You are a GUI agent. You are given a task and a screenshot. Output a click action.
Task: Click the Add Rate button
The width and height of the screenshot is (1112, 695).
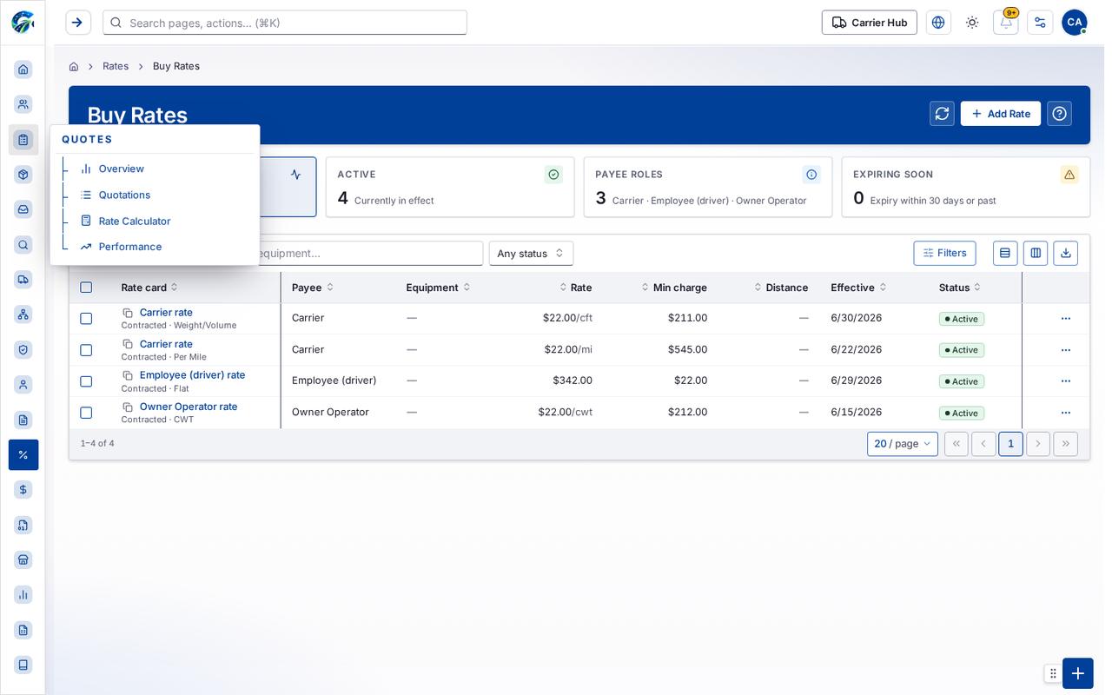[x=1001, y=114]
